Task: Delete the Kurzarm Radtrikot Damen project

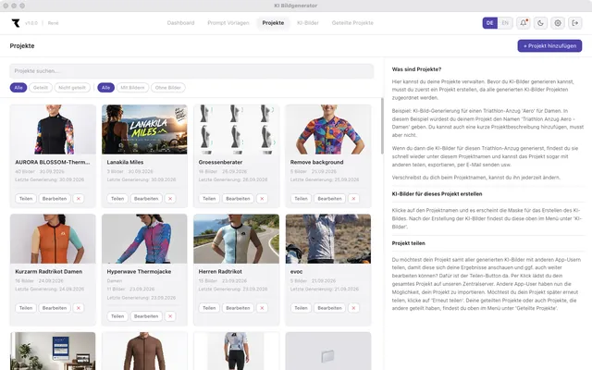Action: coord(79,308)
